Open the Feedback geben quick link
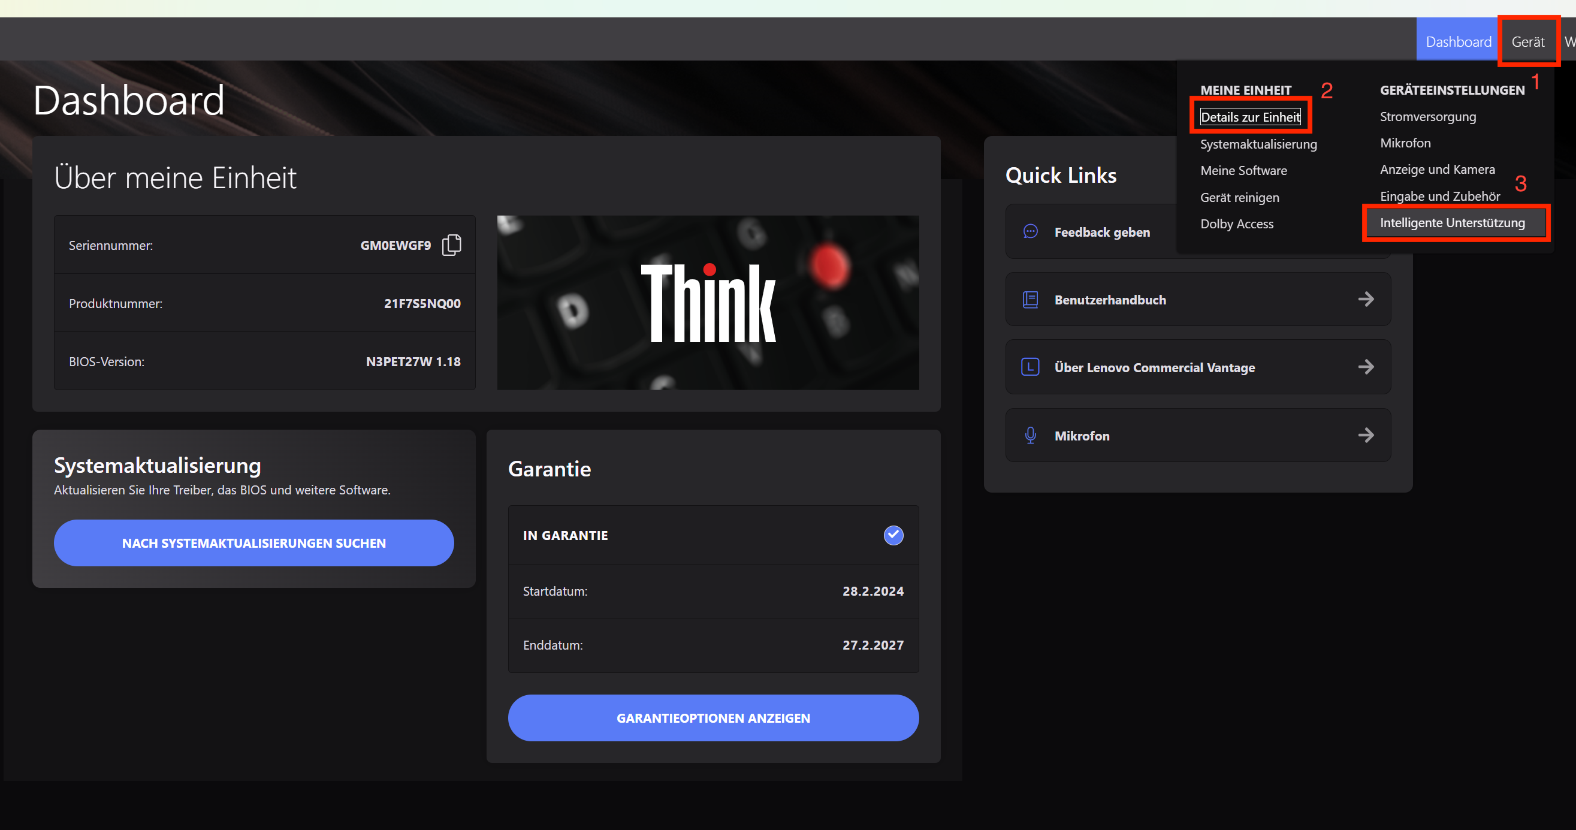 [1102, 233]
